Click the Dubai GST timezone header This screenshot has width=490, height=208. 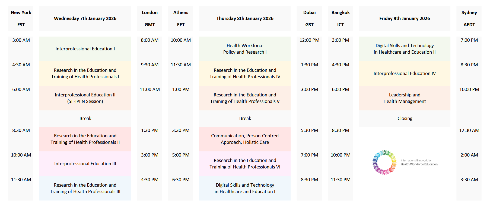coord(309,18)
